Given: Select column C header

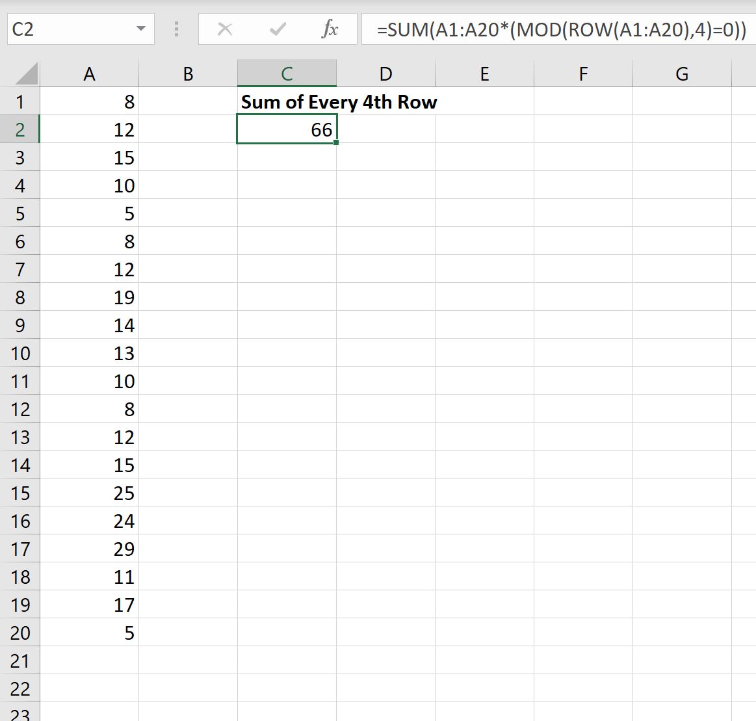Looking at the screenshot, I should [x=287, y=73].
